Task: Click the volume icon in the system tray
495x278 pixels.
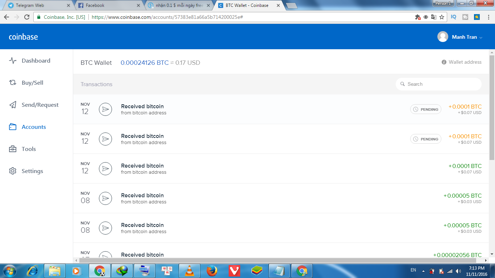Action: [x=458, y=271]
